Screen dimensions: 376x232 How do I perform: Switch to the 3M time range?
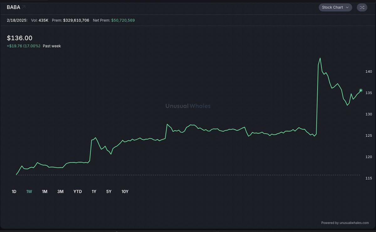coord(60,191)
